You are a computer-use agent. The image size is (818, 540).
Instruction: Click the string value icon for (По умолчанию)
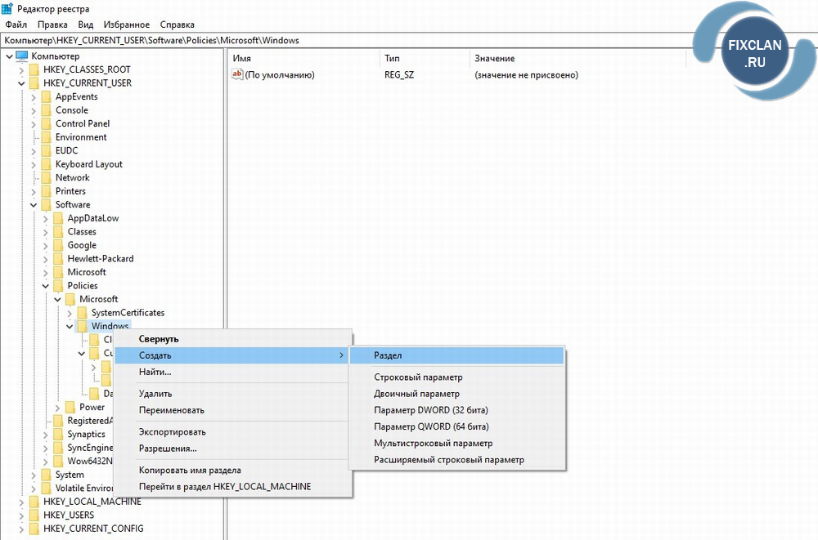click(238, 75)
